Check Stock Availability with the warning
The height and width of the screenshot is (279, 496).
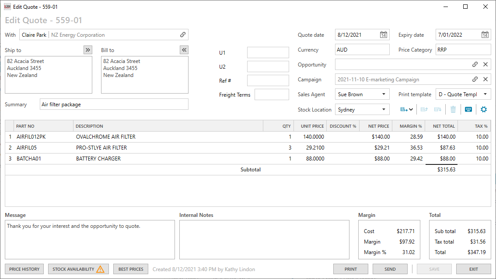(x=78, y=269)
